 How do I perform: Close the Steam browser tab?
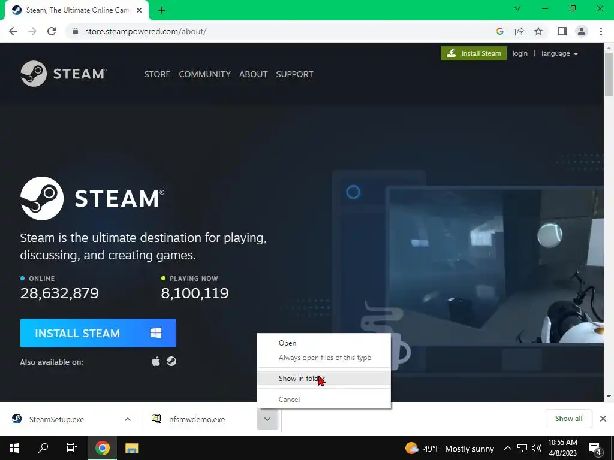coord(139,10)
